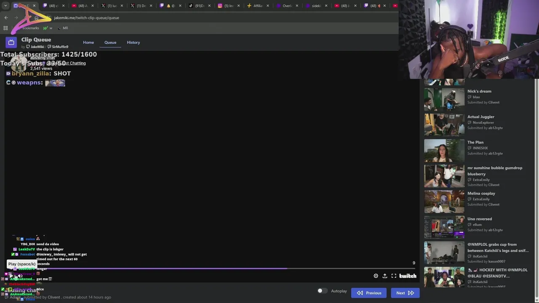Select the 'Nick's dream' clip title
The image size is (539, 303).
(x=479, y=91)
